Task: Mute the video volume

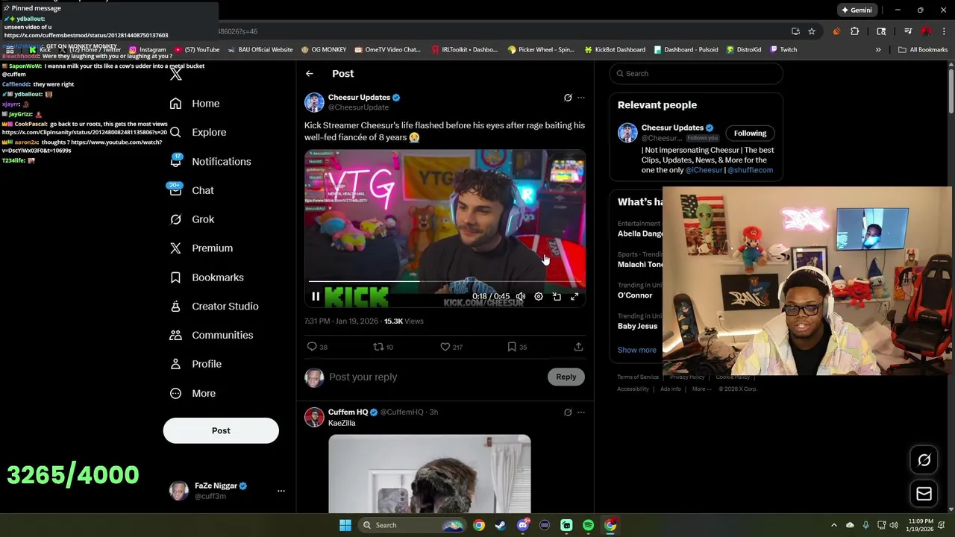Action: [x=521, y=297]
